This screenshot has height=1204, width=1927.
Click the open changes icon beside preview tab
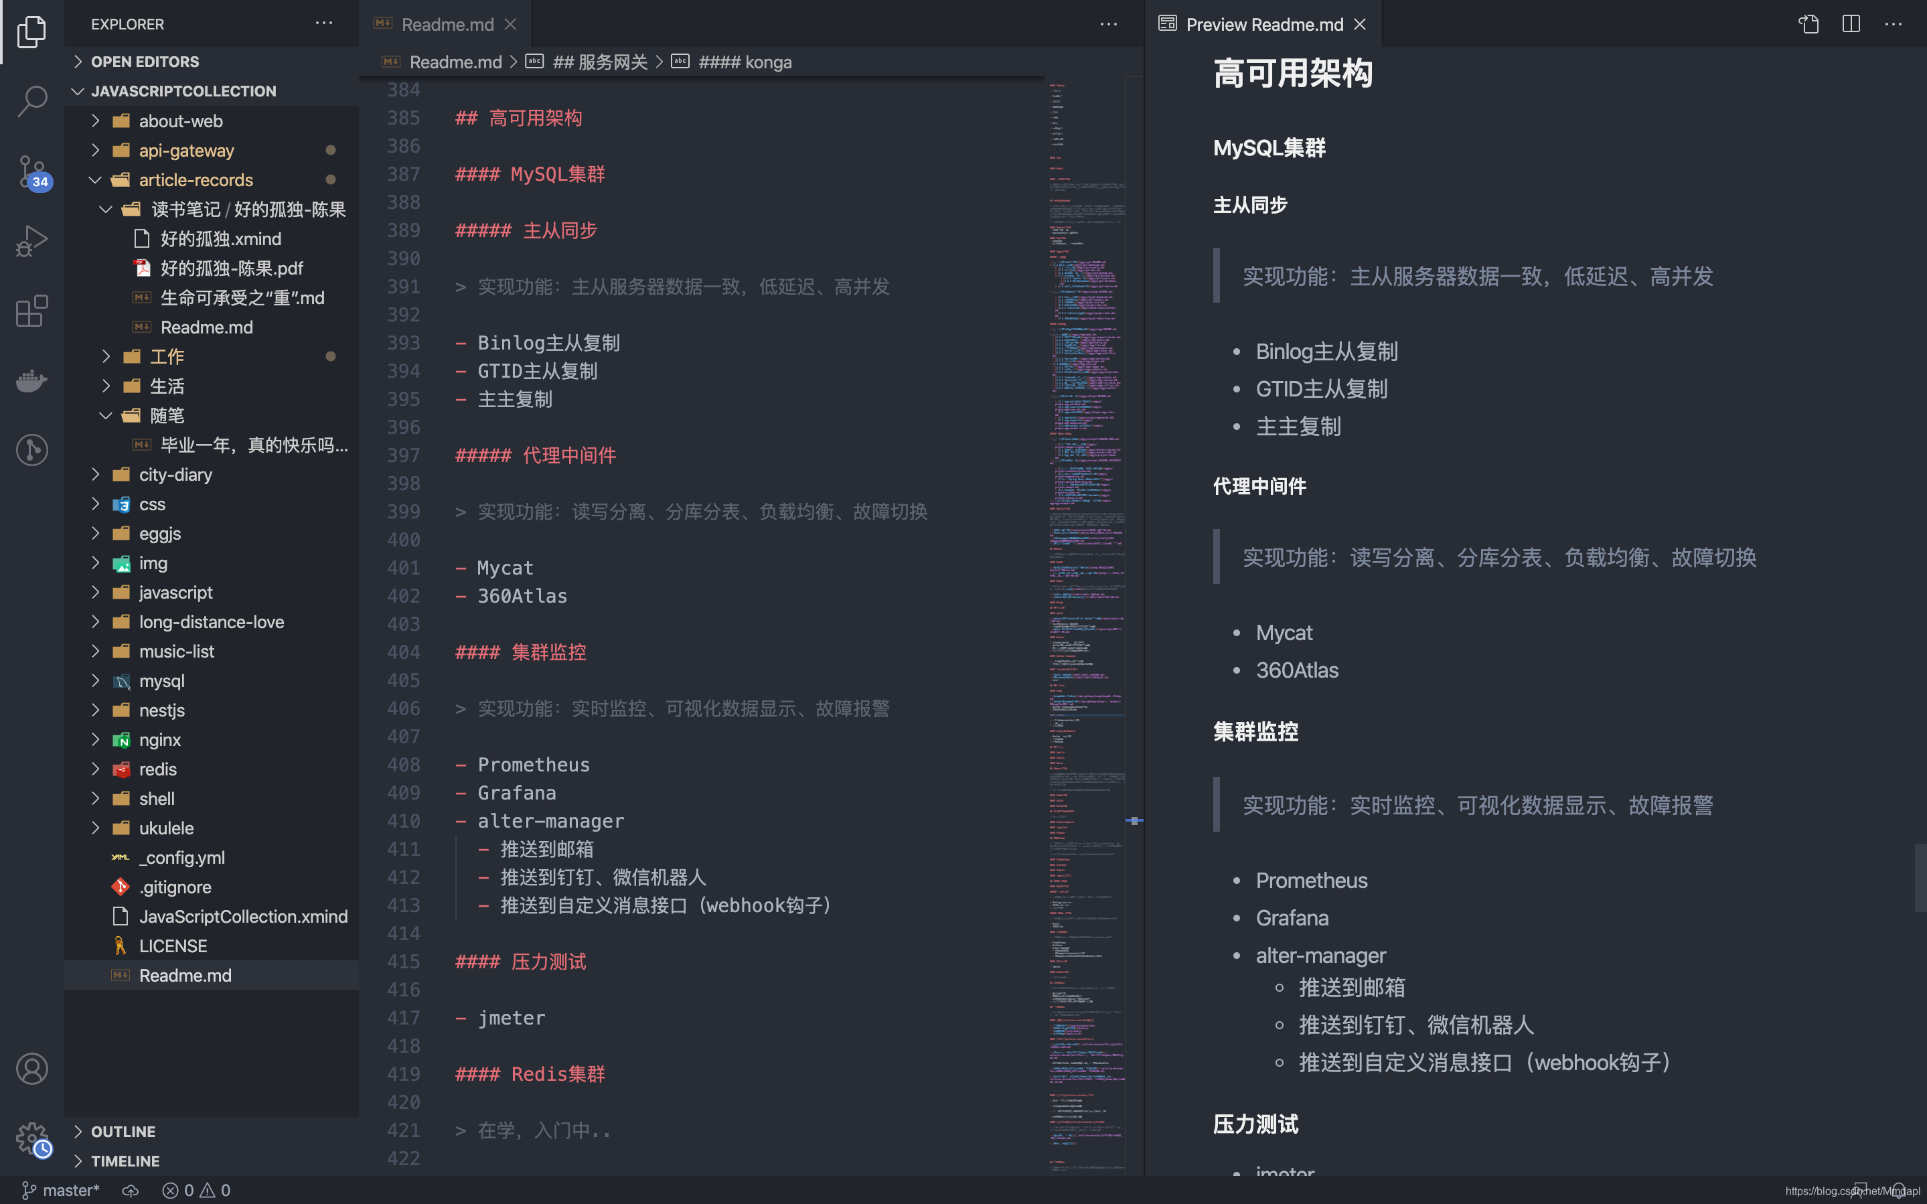pos(1808,24)
